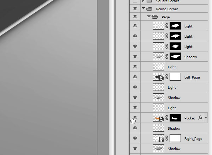Select the "Pocket" layer name
Viewport: 212px width, 155px height.
click(x=189, y=118)
